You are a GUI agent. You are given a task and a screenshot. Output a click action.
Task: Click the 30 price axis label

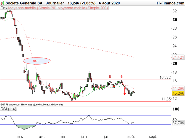[175, 20]
